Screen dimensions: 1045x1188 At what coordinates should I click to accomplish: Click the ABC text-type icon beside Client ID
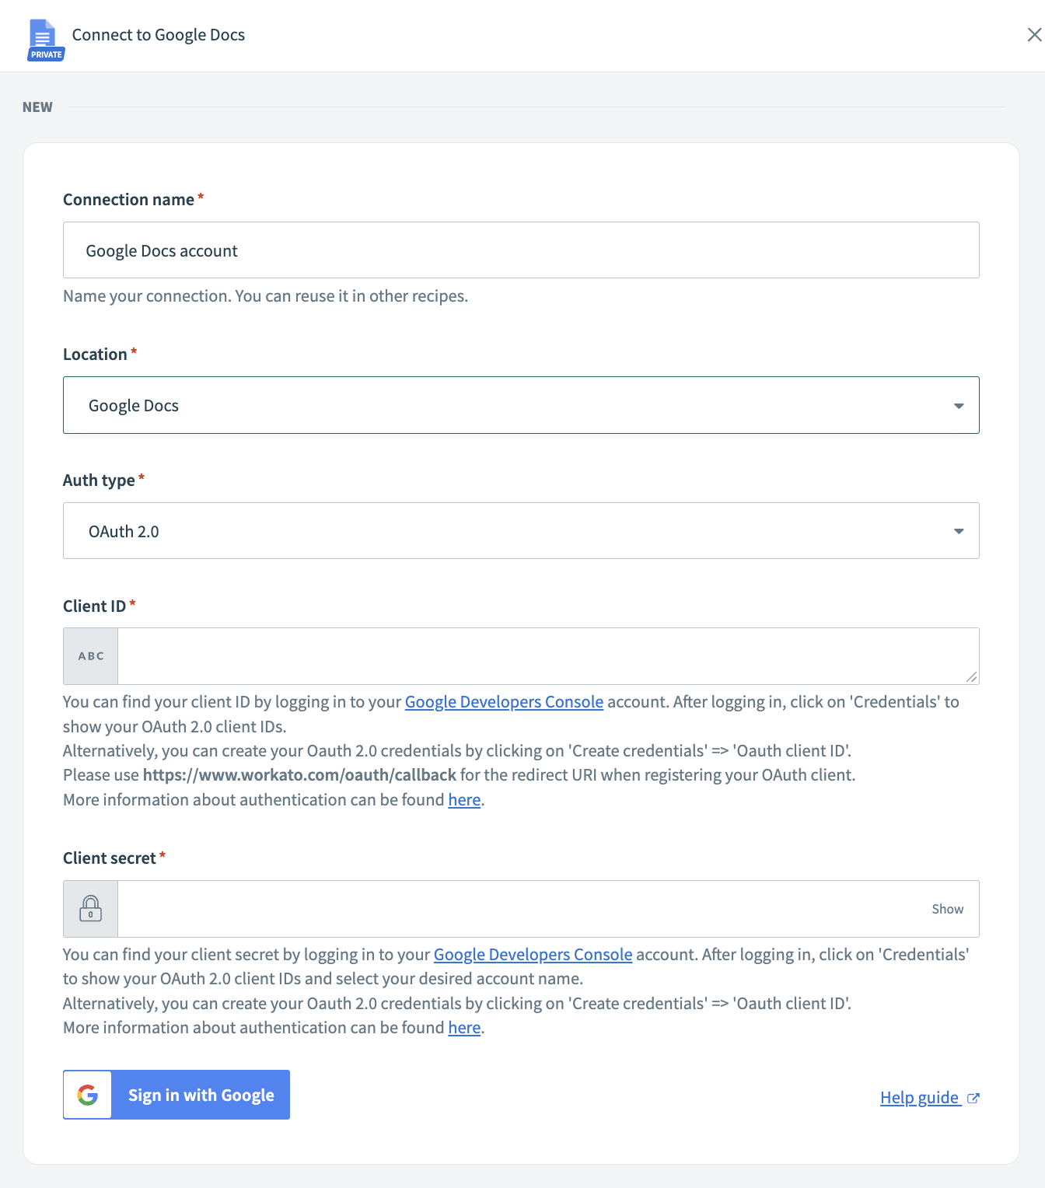pyautogui.click(x=90, y=655)
